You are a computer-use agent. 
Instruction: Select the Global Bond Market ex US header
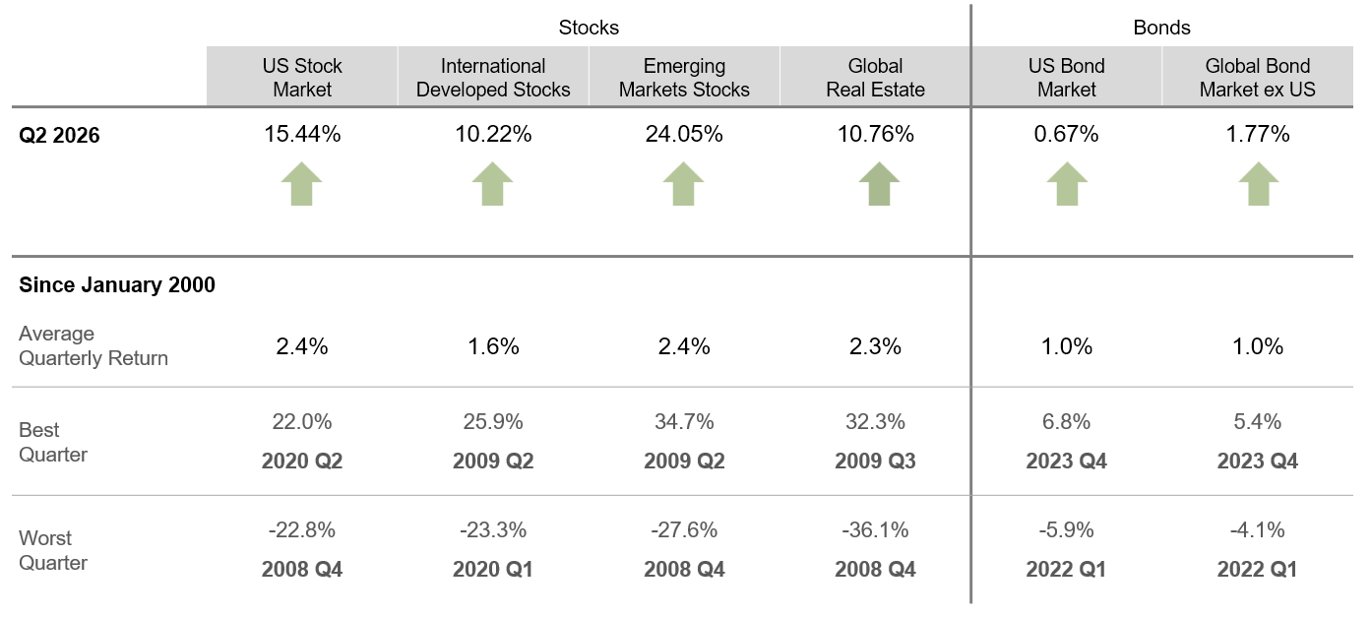[x=1258, y=78]
